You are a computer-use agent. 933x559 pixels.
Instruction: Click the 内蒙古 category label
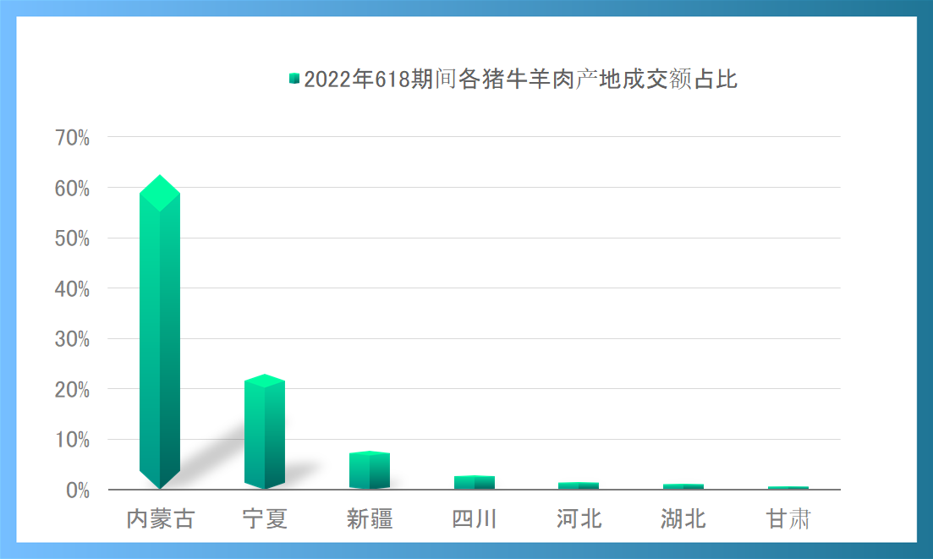coord(161,519)
